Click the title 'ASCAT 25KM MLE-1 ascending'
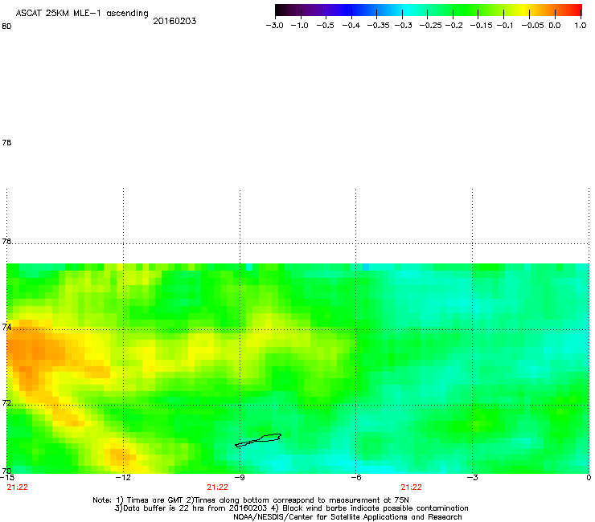The width and height of the screenshot is (595, 522). click(x=82, y=14)
